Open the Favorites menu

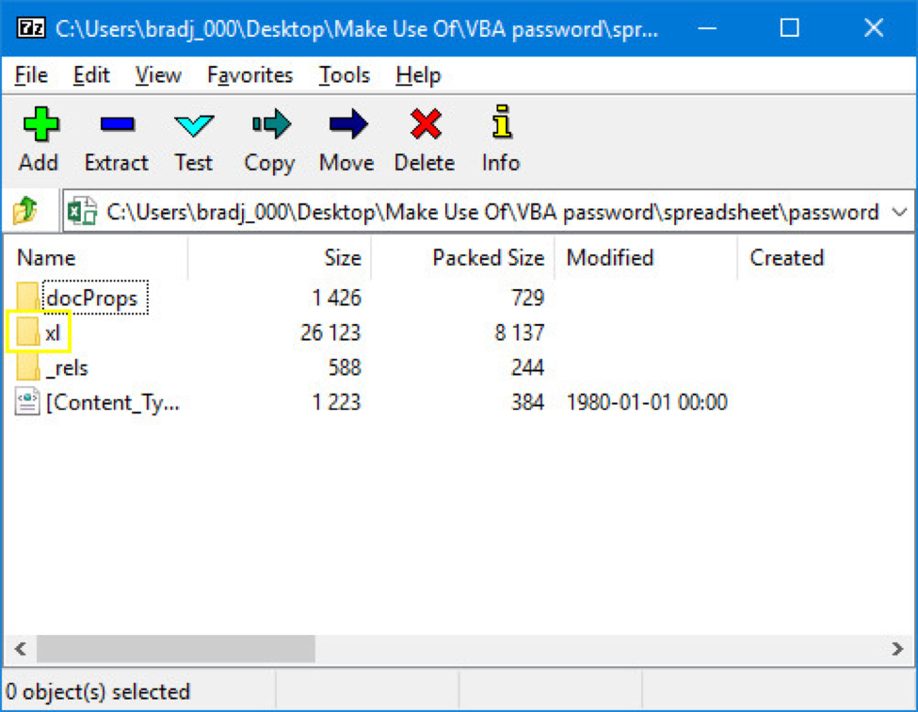coord(250,75)
